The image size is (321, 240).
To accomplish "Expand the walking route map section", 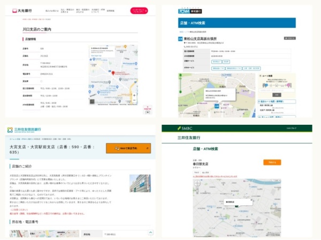I will pyautogui.click(x=277, y=101).
